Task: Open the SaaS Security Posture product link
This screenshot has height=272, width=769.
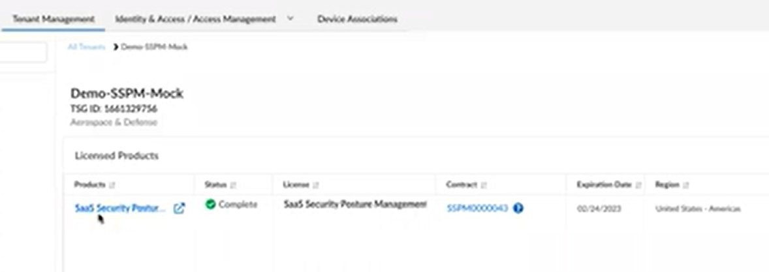Action: [x=120, y=209]
